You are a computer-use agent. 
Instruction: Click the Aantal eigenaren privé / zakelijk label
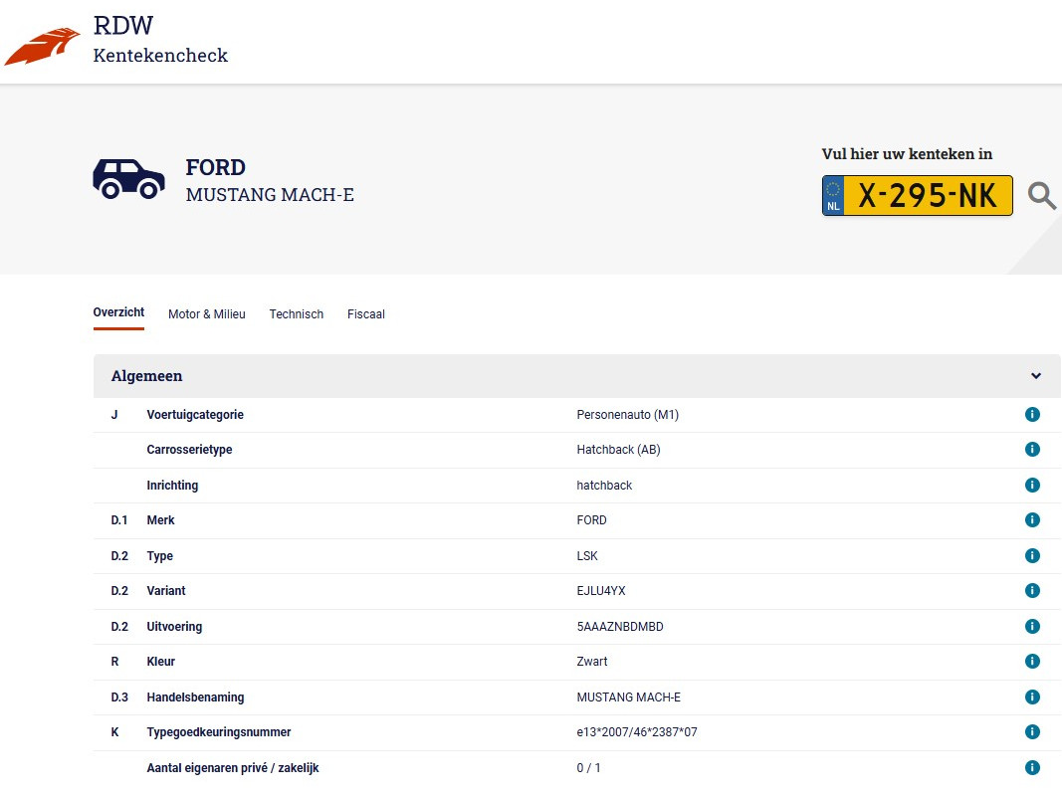232,768
